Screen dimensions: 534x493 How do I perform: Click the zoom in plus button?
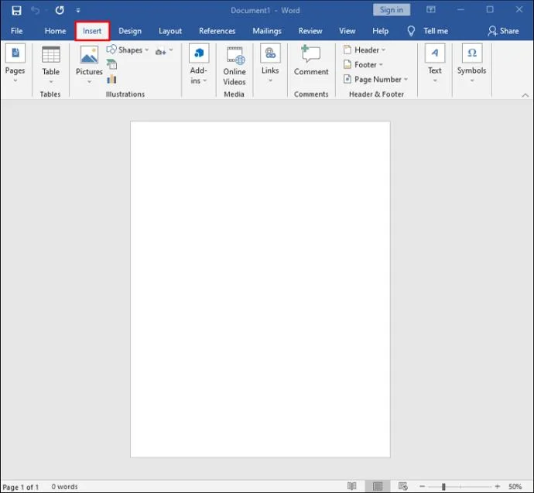click(x=497, y=487)
